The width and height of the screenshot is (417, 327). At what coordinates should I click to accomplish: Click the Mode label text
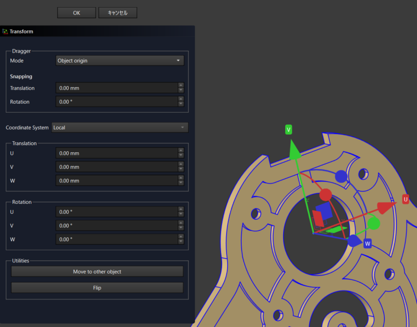[17, 60]
